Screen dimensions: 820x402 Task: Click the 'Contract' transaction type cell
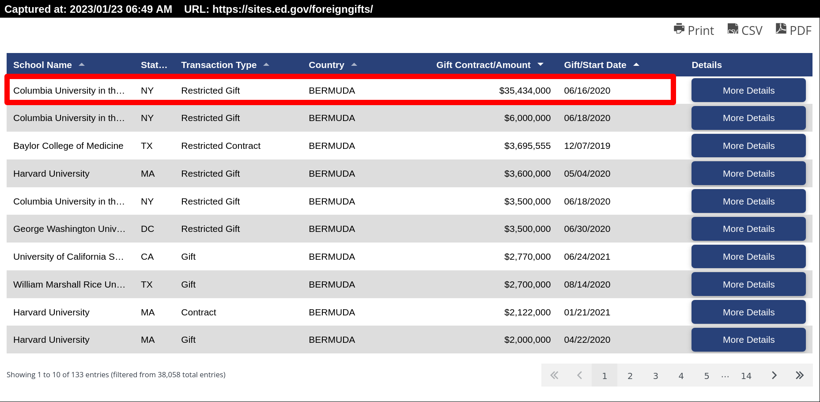199,312
